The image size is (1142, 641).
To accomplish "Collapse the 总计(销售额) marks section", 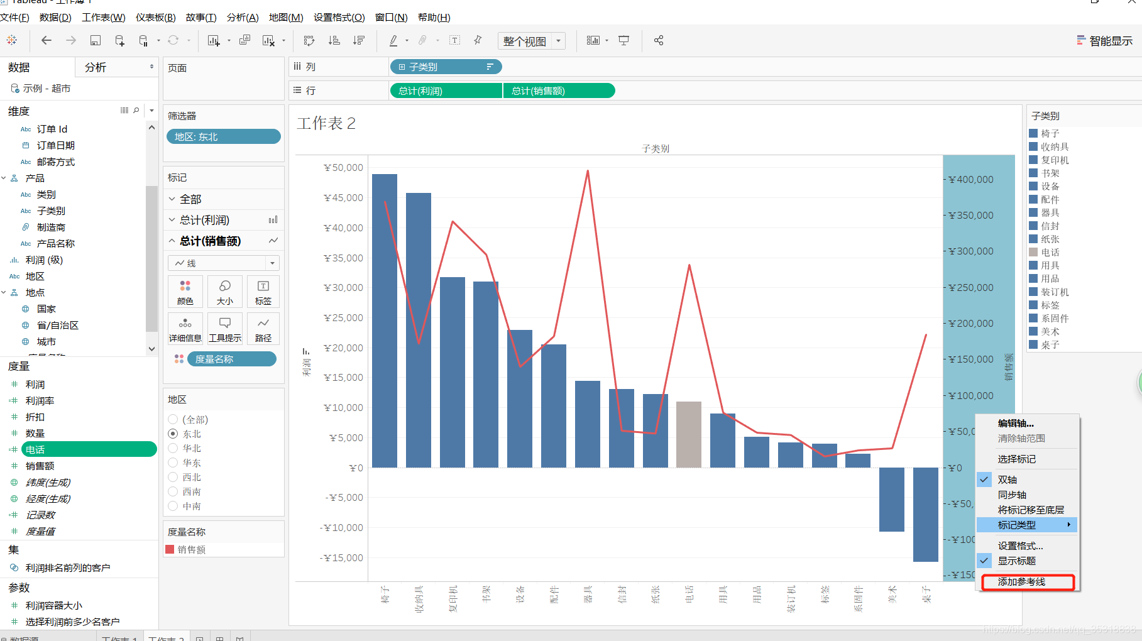I will click(172, 241).
